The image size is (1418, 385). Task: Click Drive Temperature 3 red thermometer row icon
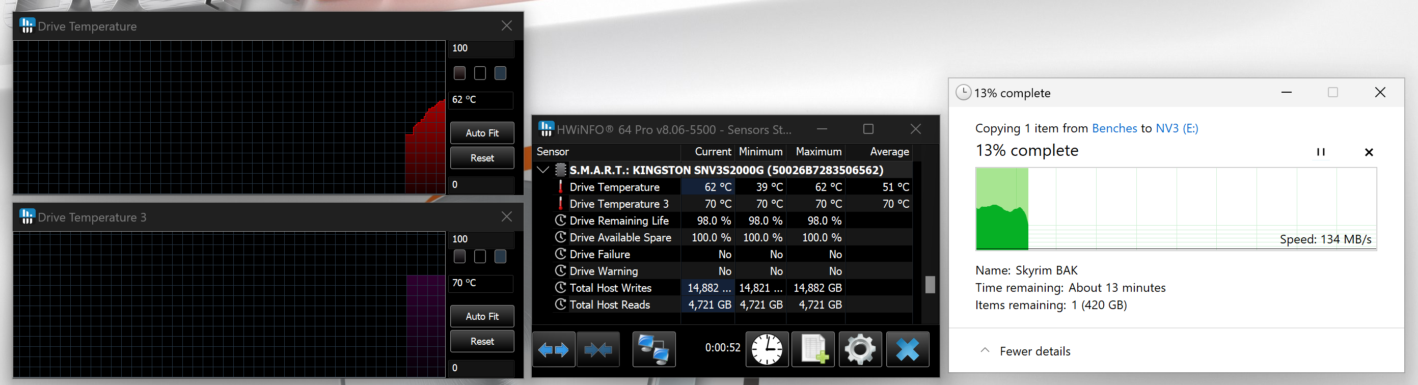[560, 204]
